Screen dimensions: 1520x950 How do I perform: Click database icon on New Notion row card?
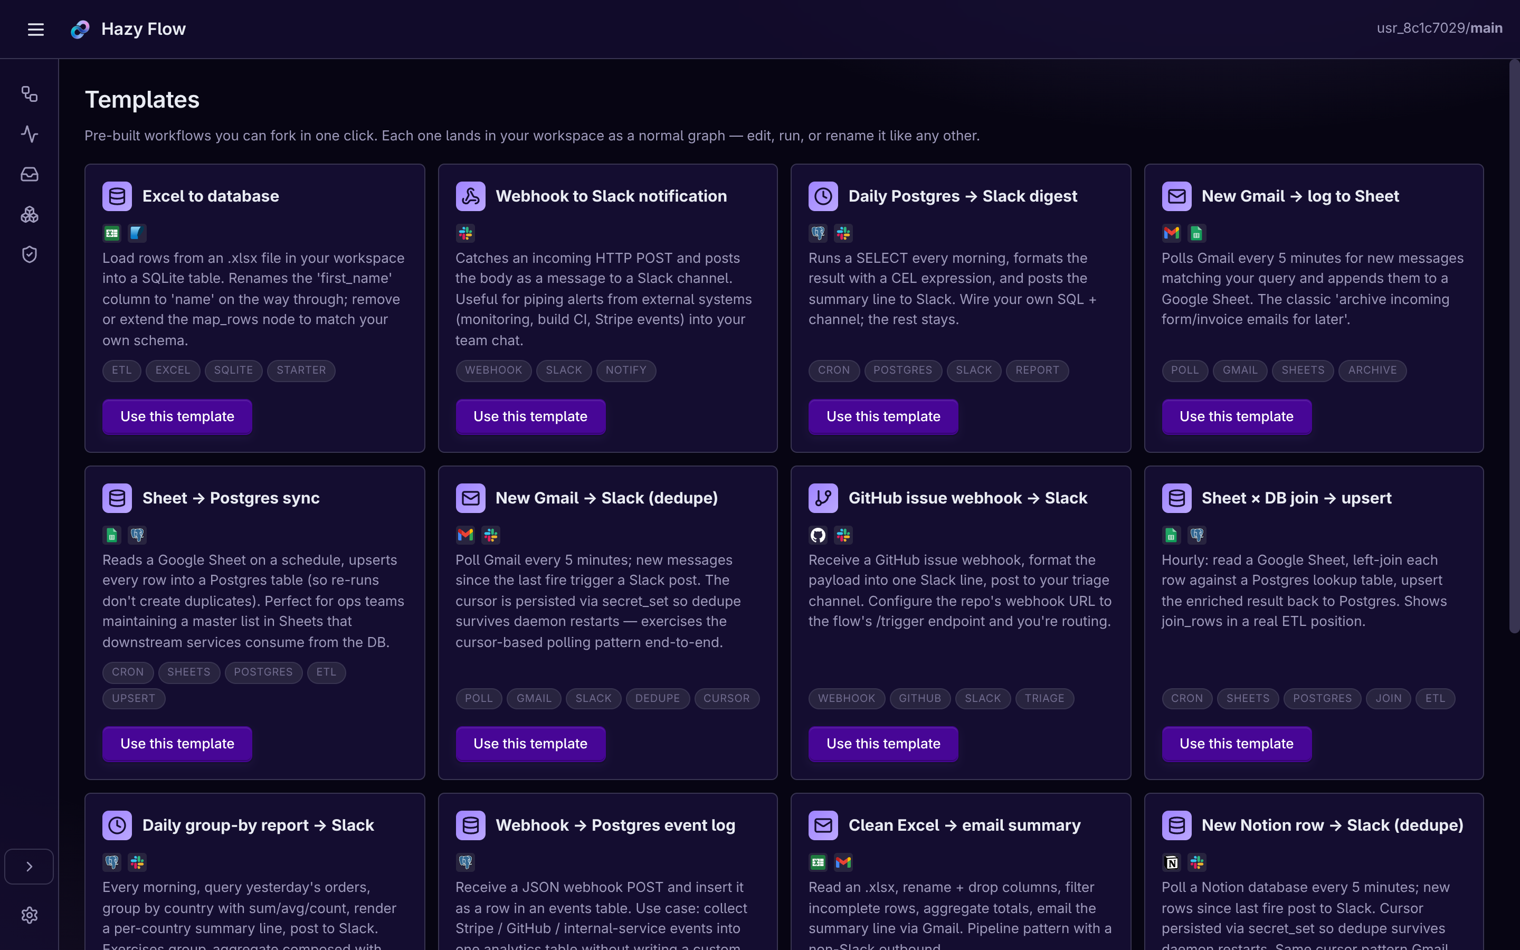coord(1176,825)
